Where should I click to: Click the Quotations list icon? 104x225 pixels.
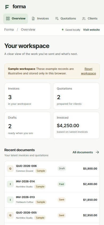(57, 18)
